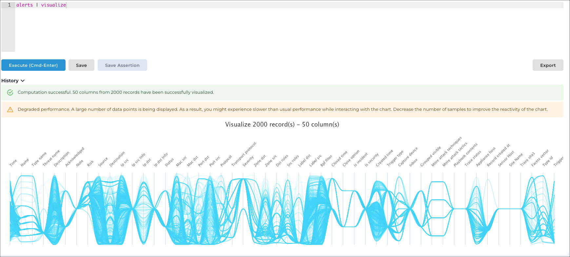Click the Playbook contents axis label
This screenshot has width=570, height=257.
[x=465, y=155]
